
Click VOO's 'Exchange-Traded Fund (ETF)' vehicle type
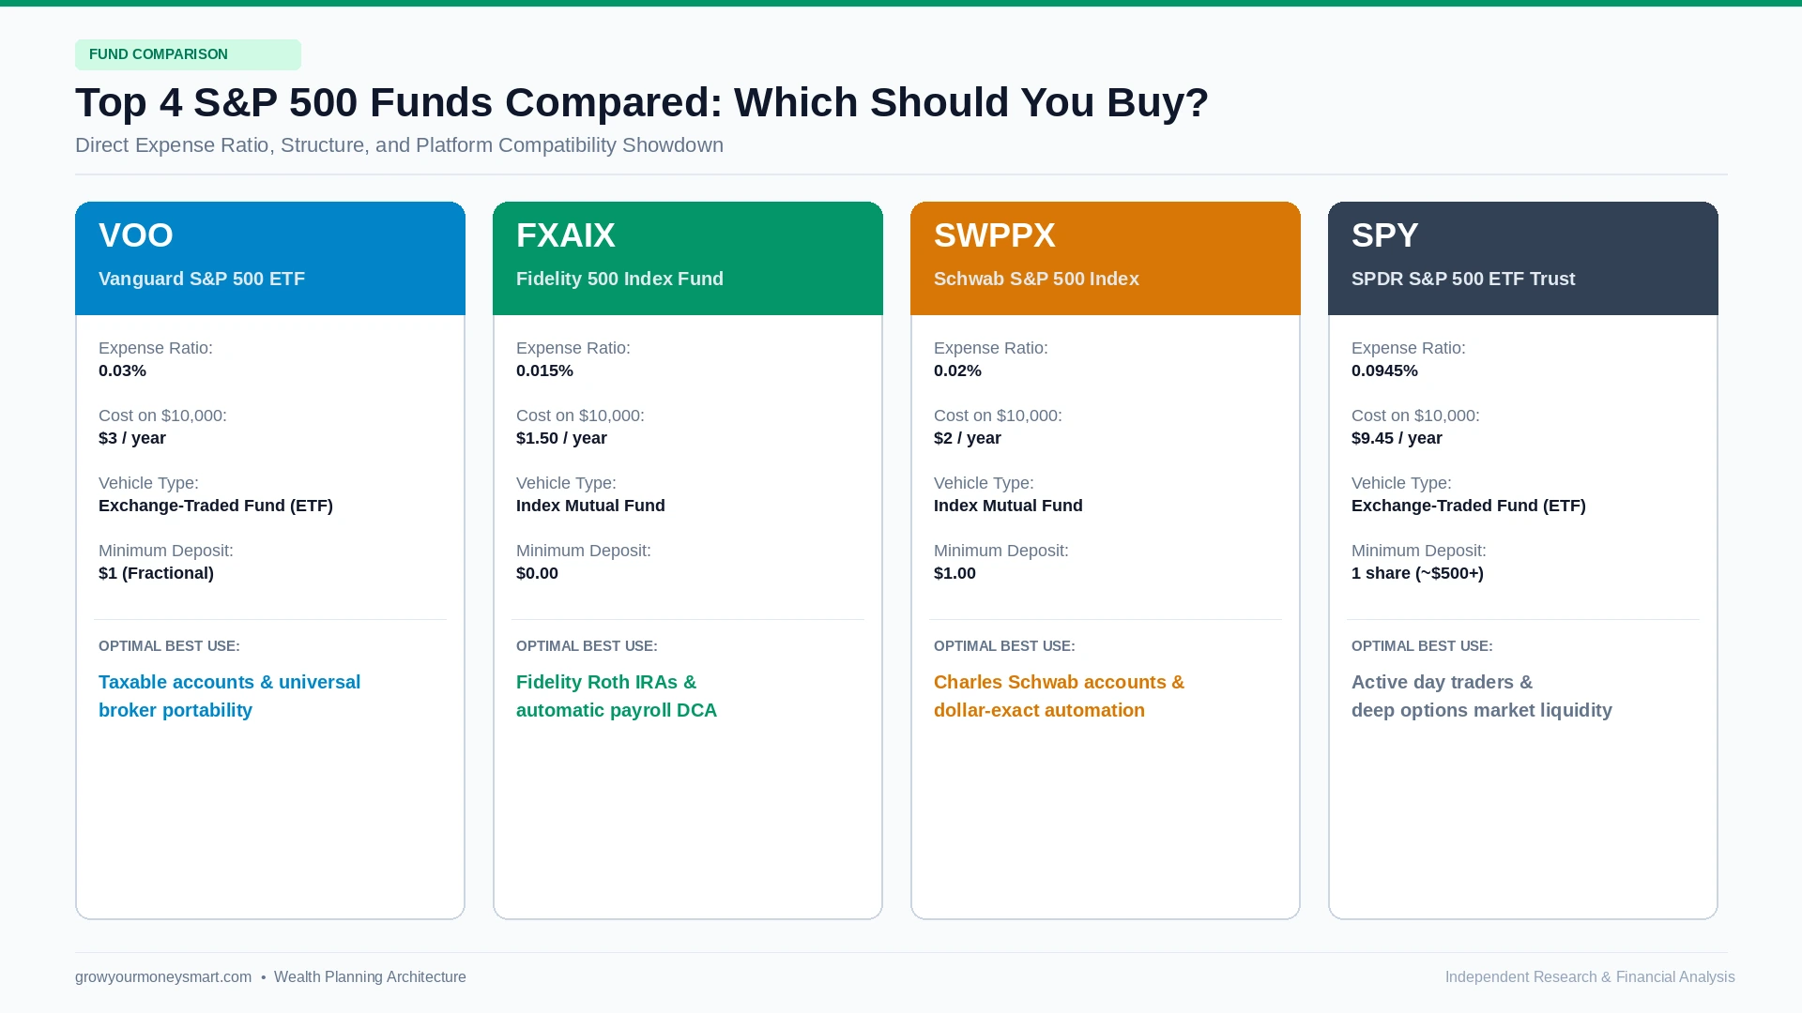pyautogui.click(x=216, y=506)
